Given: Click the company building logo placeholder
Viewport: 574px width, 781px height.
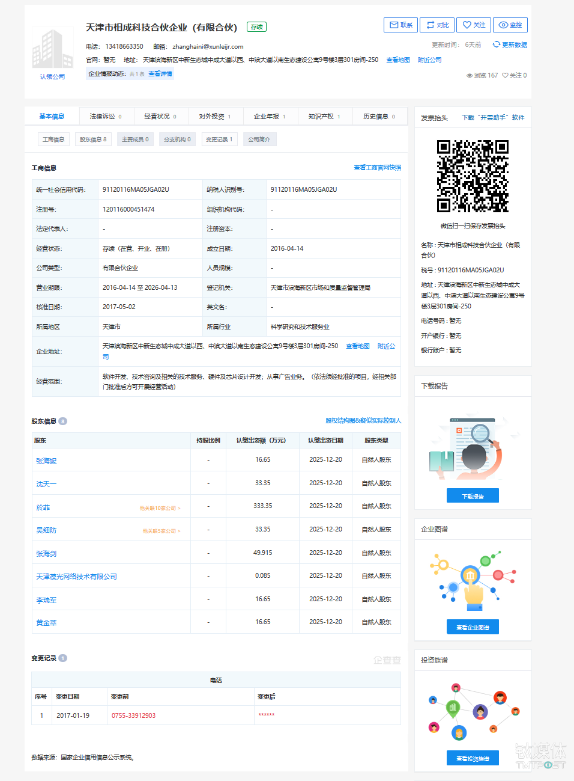Looking at the screenshot, I should (x=52, y=49).
